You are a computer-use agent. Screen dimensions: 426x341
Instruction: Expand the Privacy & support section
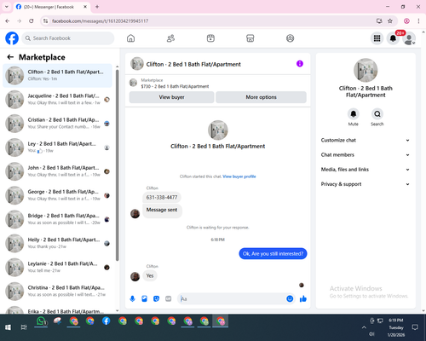coord(366,184)
